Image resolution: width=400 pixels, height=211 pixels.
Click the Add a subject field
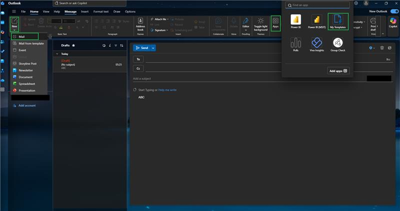tap(248, 78)
